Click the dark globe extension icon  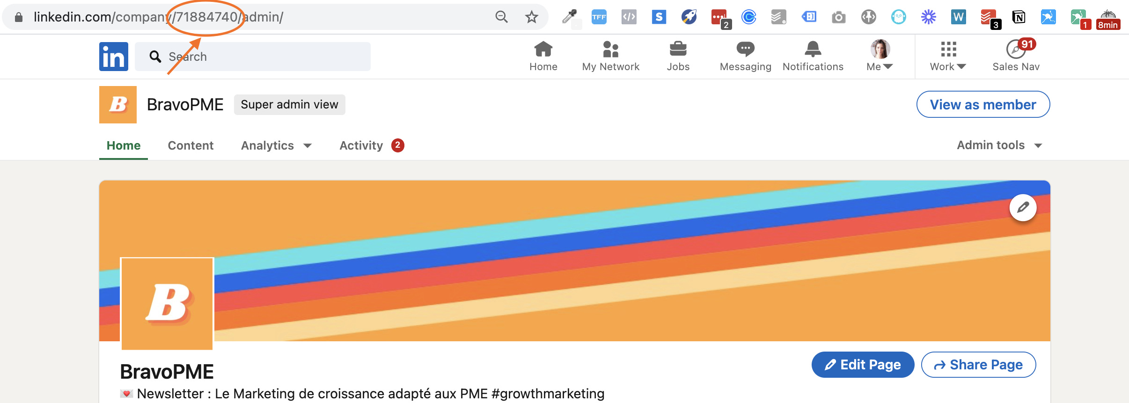[x=869, y=17]
